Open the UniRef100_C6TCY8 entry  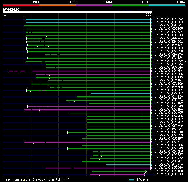(169, 51)
